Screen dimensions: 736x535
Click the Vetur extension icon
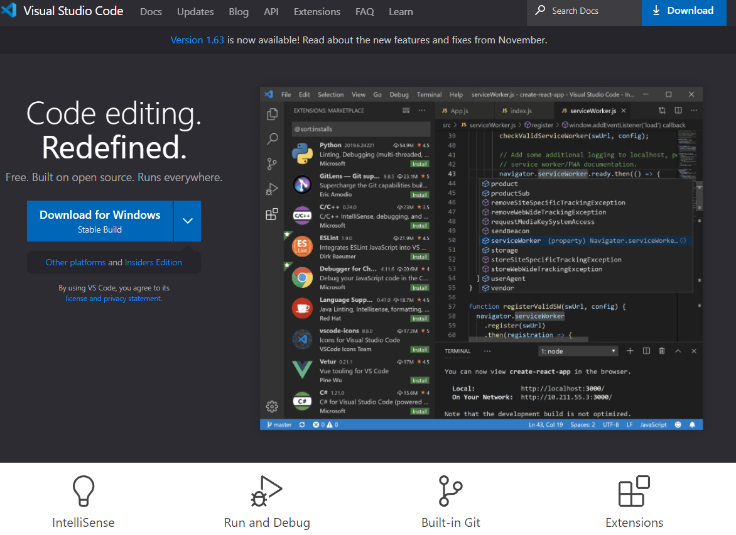[302, 370]
